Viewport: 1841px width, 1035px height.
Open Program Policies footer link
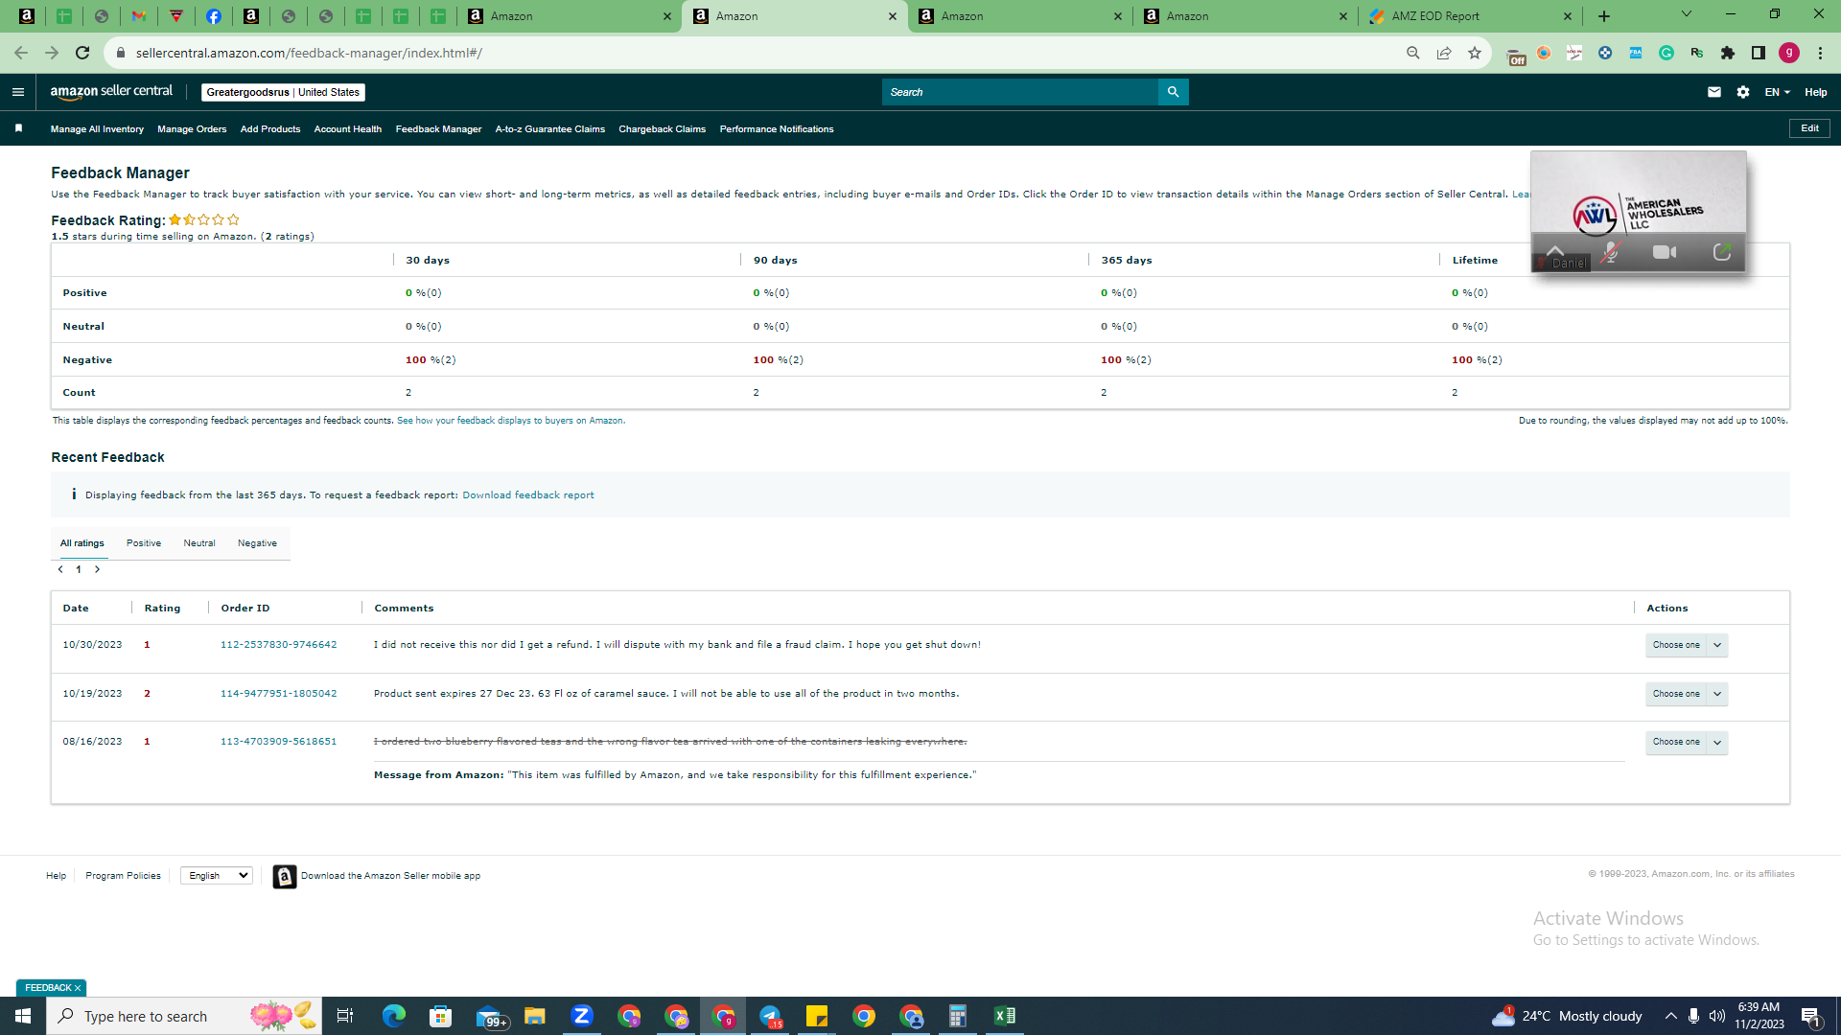[124, 876]
